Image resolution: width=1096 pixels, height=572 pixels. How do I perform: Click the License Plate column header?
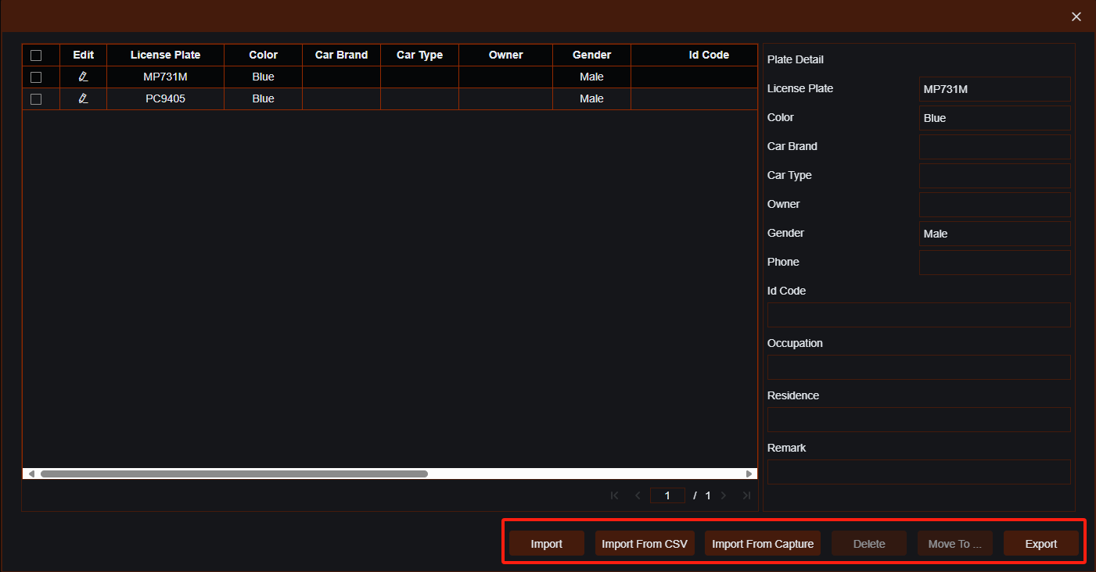[x=166, y=55]
